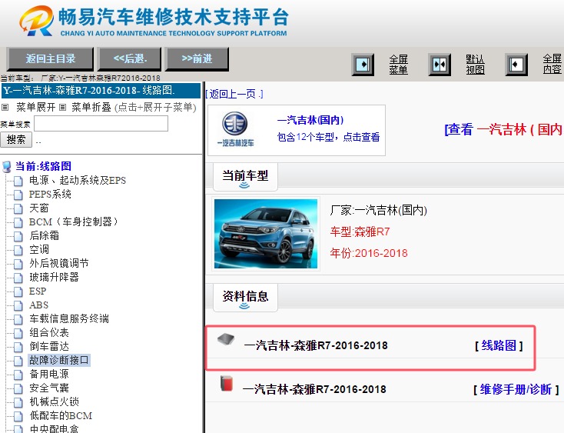Screen dimensions: 564x433
Task: Open 车载信息服务终端 tree item
Action: click(68, 319)
